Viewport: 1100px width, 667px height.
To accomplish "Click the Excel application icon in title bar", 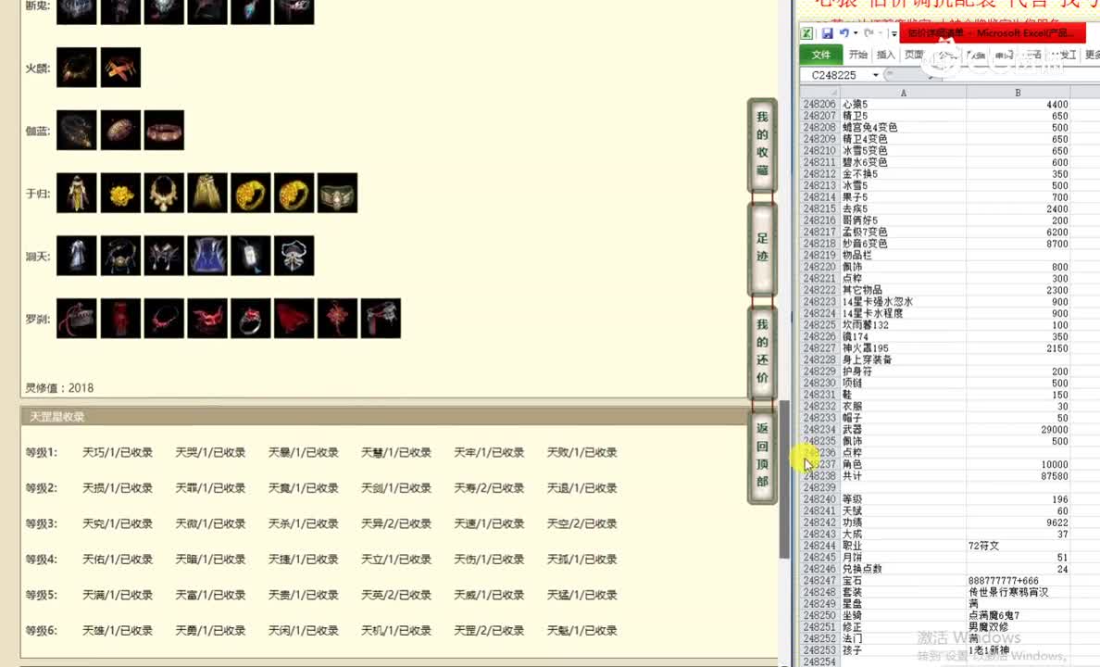I will tap(807, 33).
